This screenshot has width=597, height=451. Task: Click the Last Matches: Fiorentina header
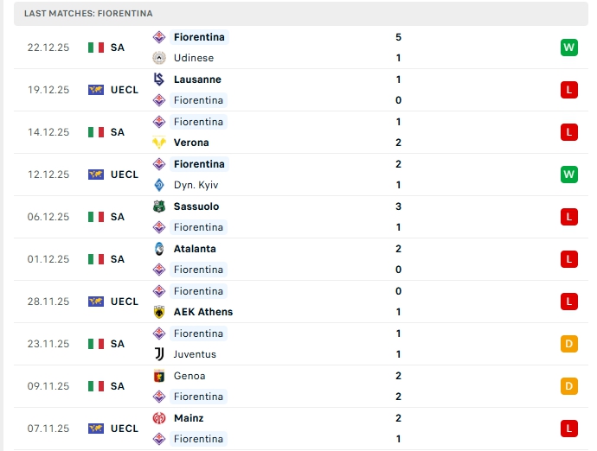tap(89, 14)
